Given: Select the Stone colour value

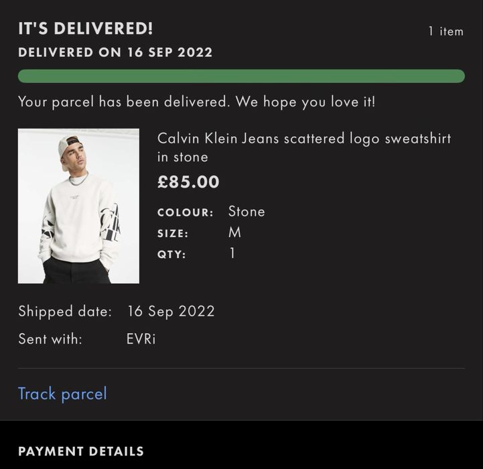Looking at the screenshot, I should 247,212.
